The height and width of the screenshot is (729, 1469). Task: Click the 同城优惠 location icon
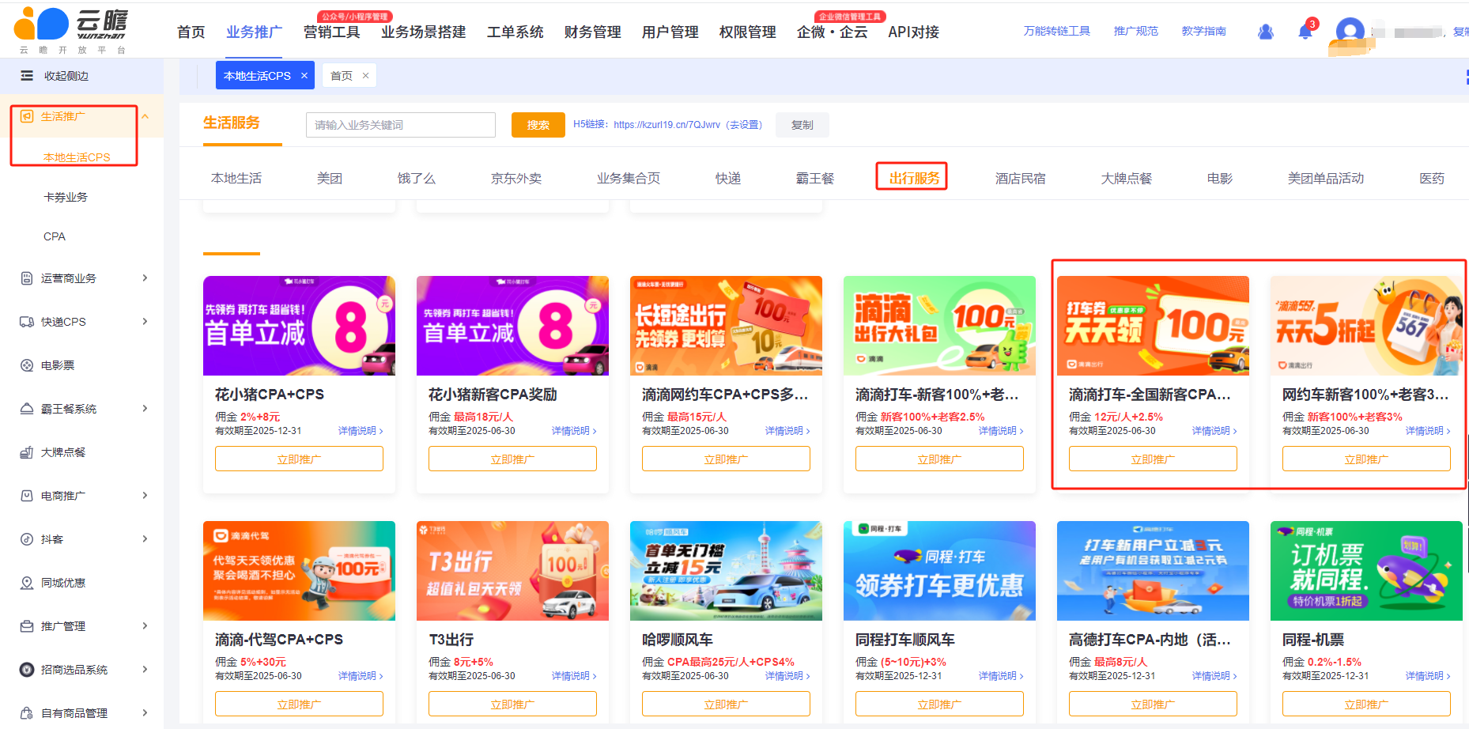(27, 583)
